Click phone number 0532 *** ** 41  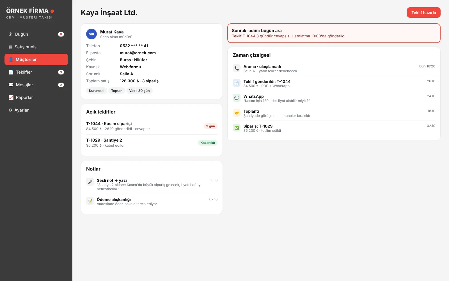(134, 46)
